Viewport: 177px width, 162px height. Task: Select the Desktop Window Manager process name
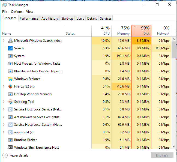pyautogui.click(x=33, y=94)
